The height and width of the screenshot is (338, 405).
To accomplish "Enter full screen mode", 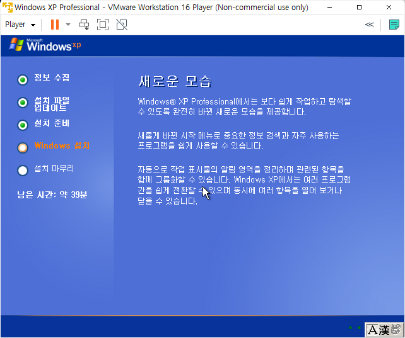I will tap(103, 25).
